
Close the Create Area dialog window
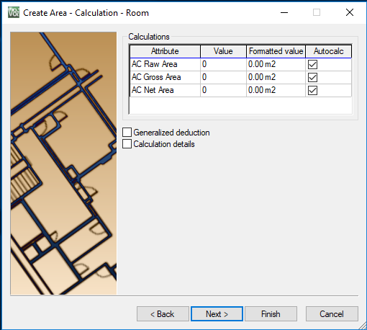(350, 12)
